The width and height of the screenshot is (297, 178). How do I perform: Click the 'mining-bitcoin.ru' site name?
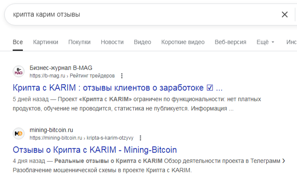point(51,130)
